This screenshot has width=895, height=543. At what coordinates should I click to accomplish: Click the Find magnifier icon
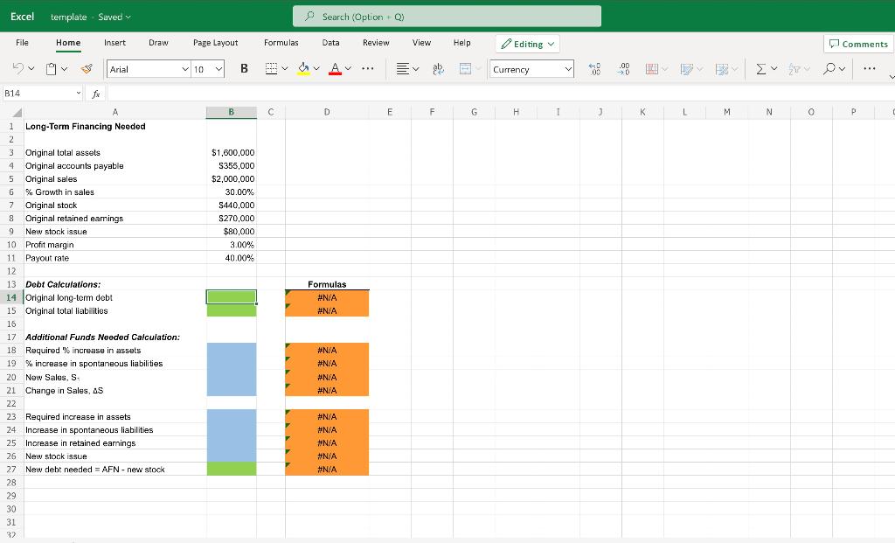[x=829, y=68]
